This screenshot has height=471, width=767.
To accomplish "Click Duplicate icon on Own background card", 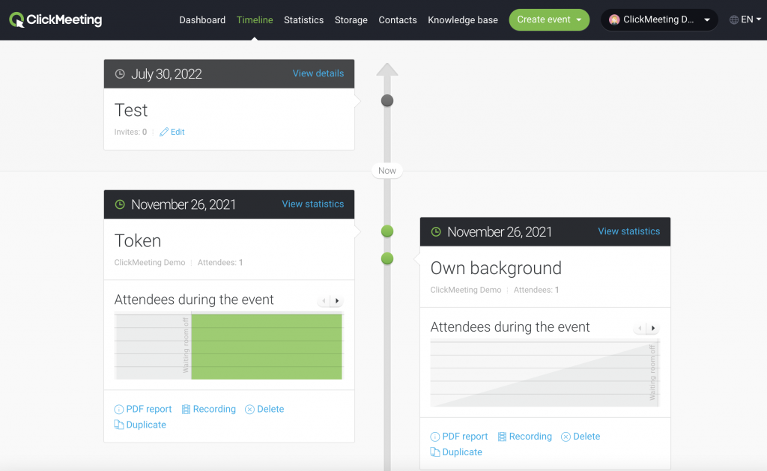I will pyautogui.click(x=435, y=452).
